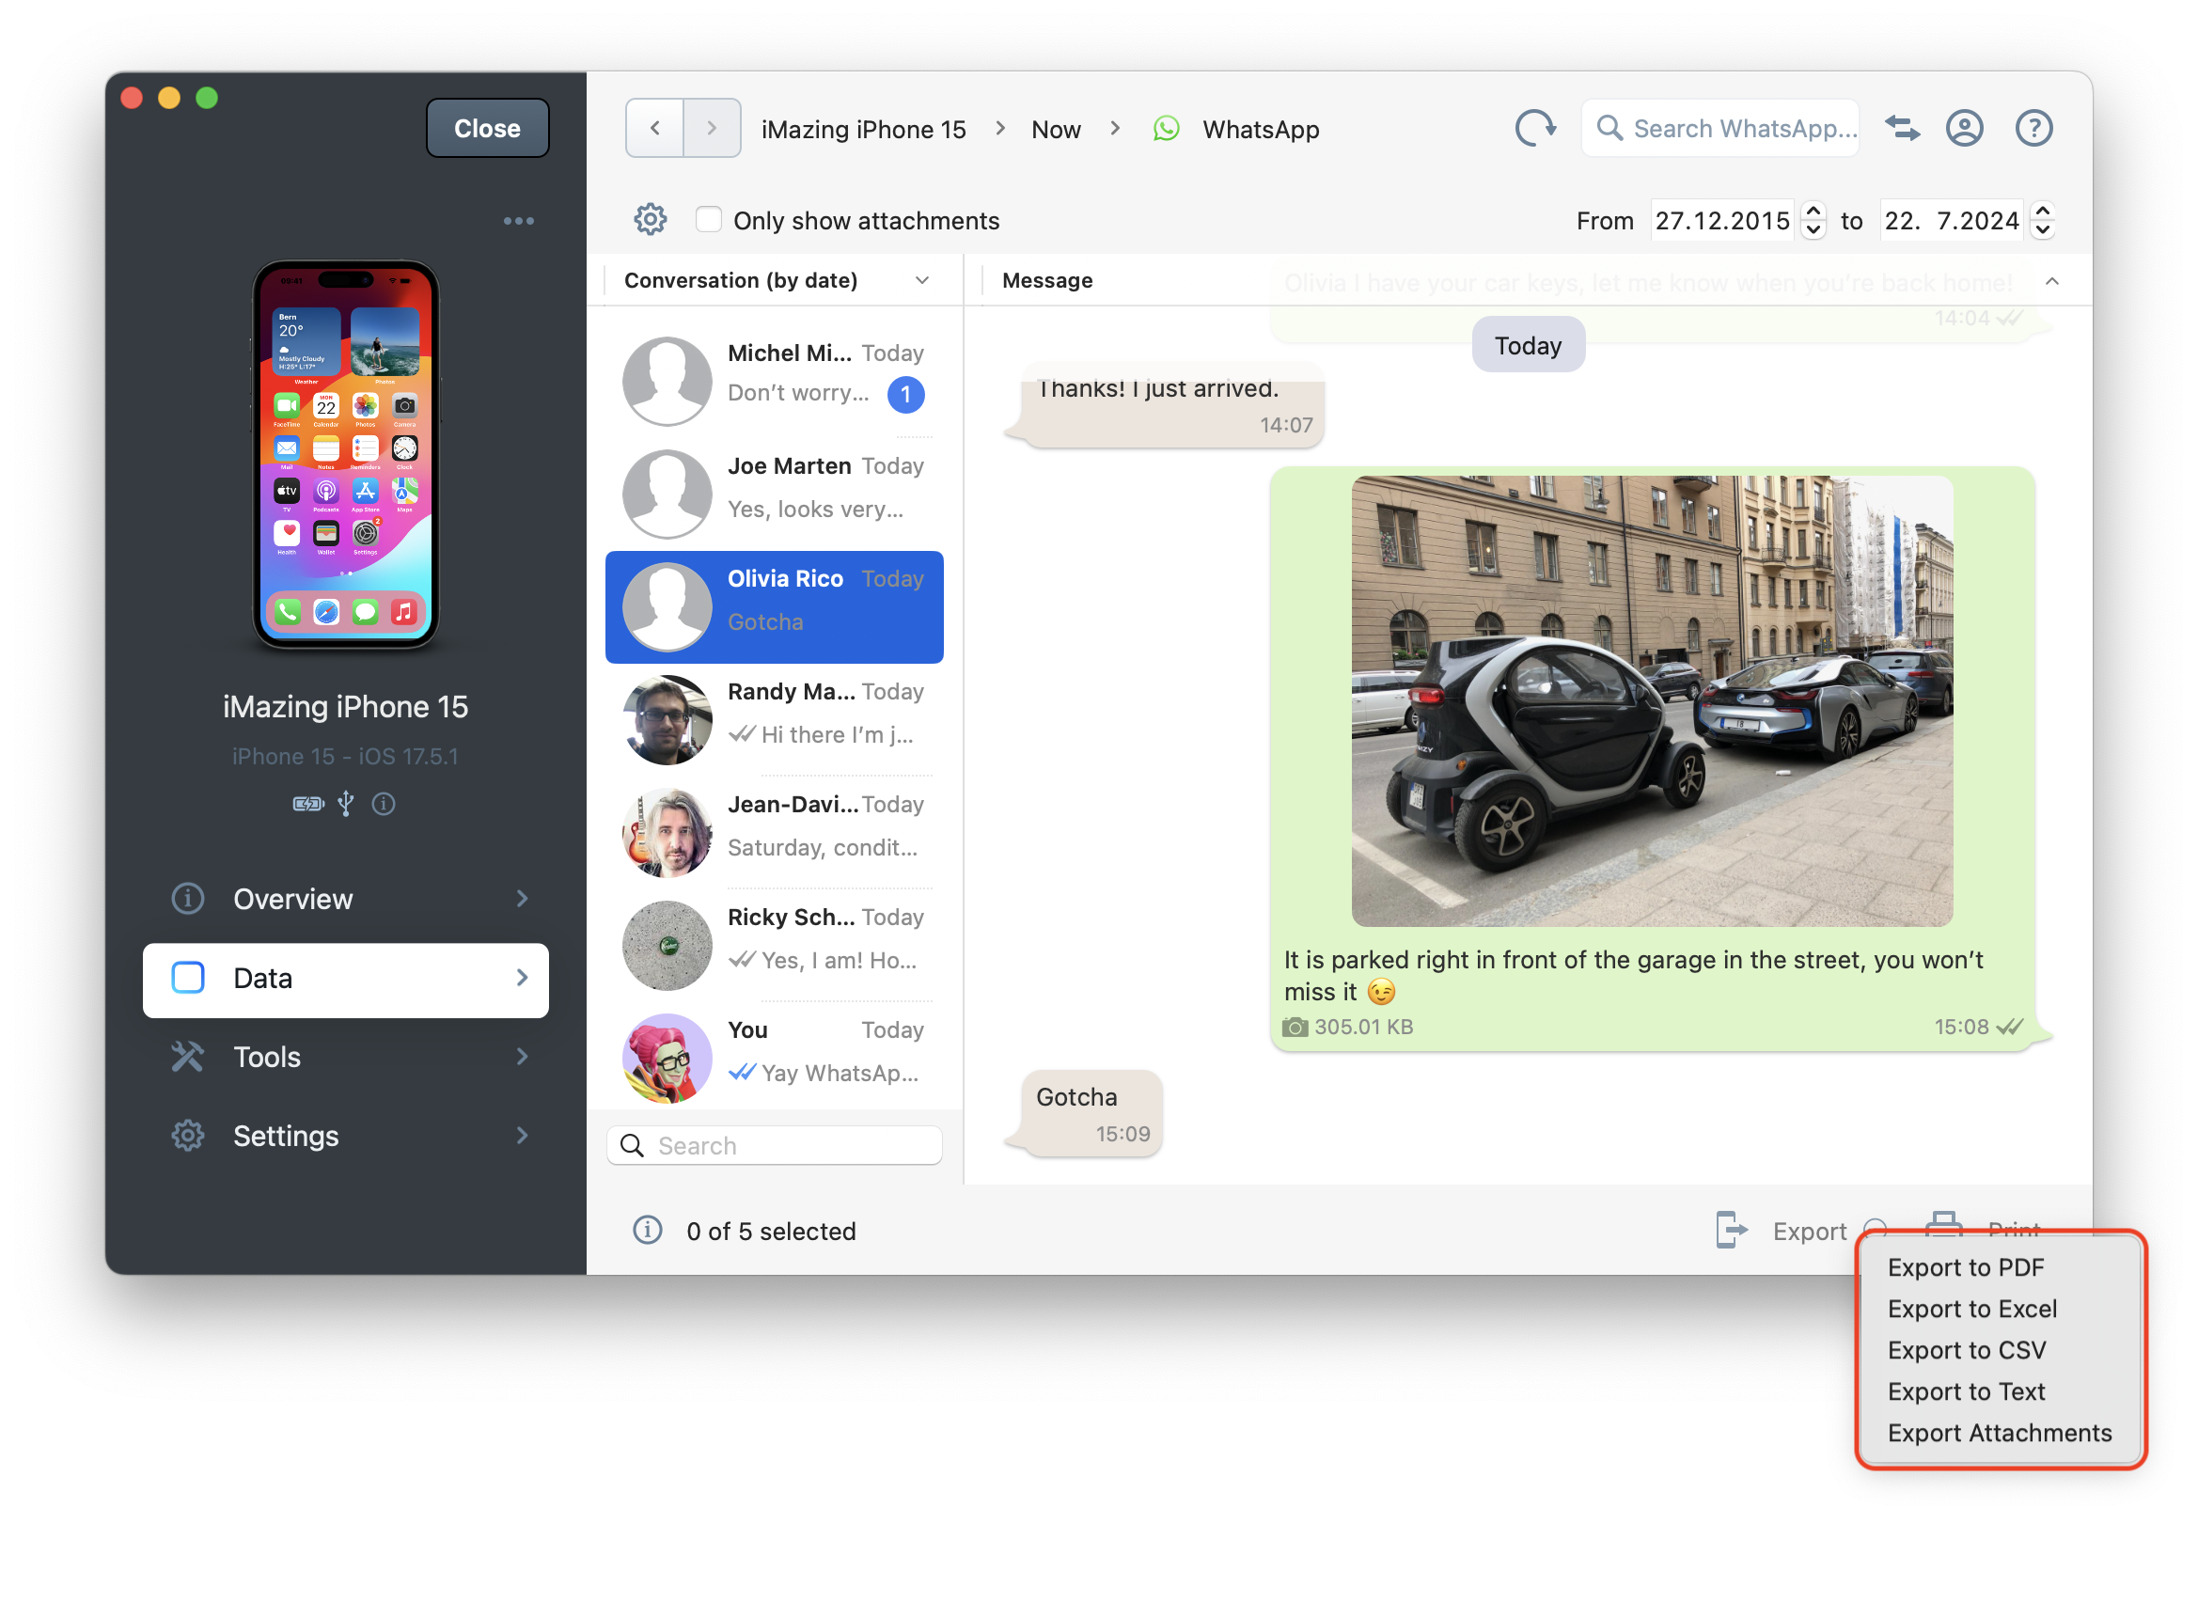Focus the conversation Search field
Viewport: 2198px width, 1602px height.
pyautogui.click(x=774, y=1144)
